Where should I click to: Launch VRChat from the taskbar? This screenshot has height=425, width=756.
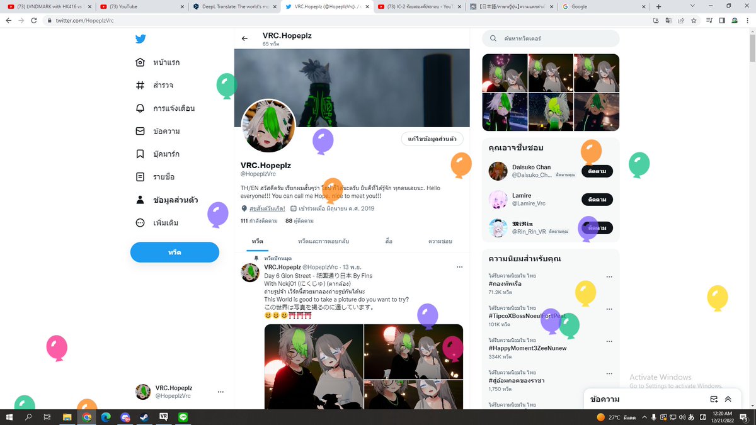click(164, 417)
